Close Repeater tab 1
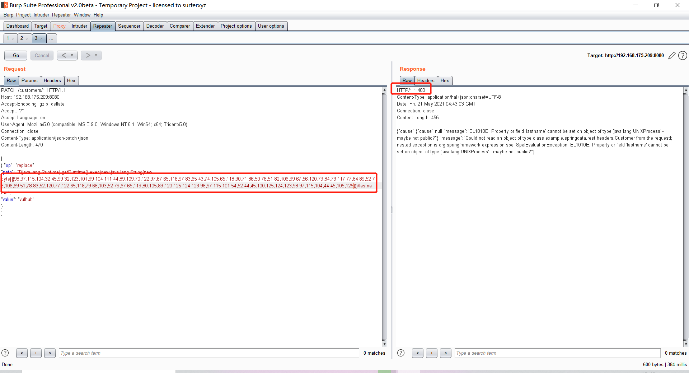 tap(13, 39)
